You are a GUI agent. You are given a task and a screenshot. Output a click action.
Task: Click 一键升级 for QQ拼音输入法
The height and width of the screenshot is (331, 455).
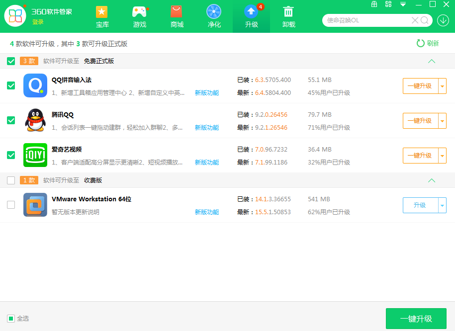point(420,86)
